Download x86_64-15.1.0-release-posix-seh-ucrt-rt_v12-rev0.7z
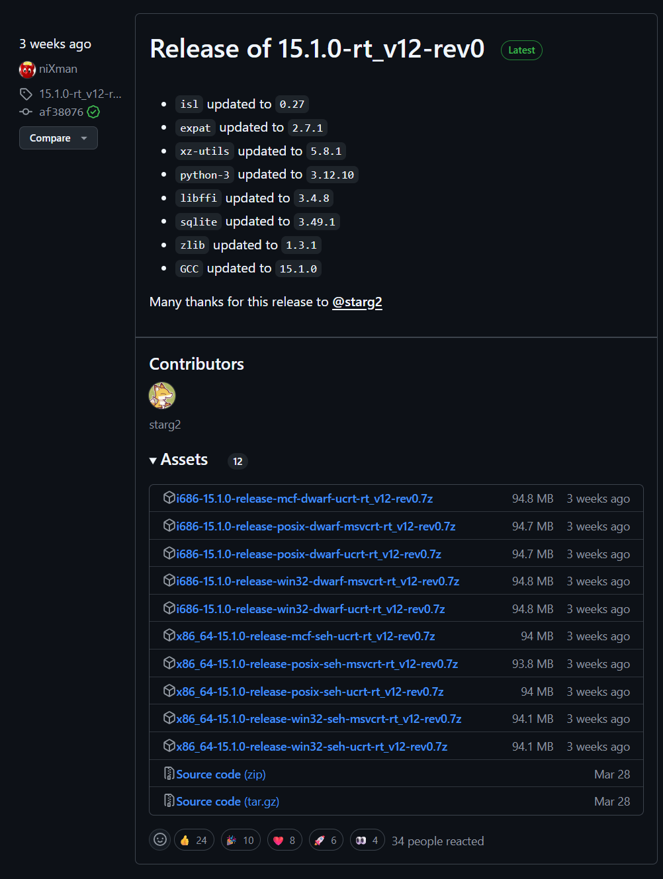663x879 pixels. coord(310,691)
